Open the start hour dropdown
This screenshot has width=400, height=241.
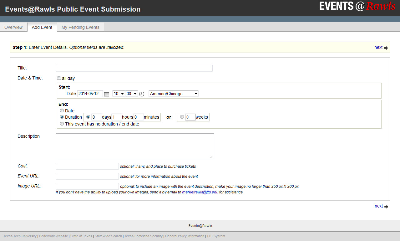click(119, 94)
